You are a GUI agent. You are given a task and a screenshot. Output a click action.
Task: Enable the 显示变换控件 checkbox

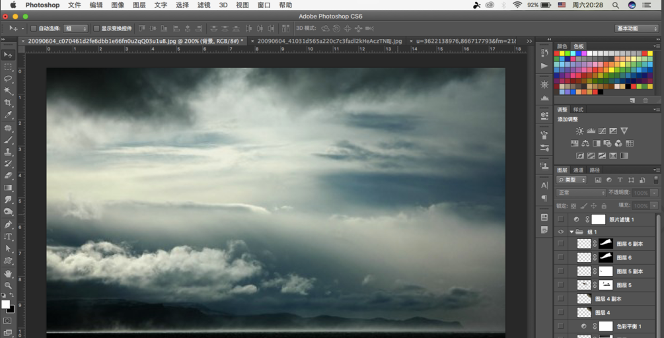click(x=96, y=29)
